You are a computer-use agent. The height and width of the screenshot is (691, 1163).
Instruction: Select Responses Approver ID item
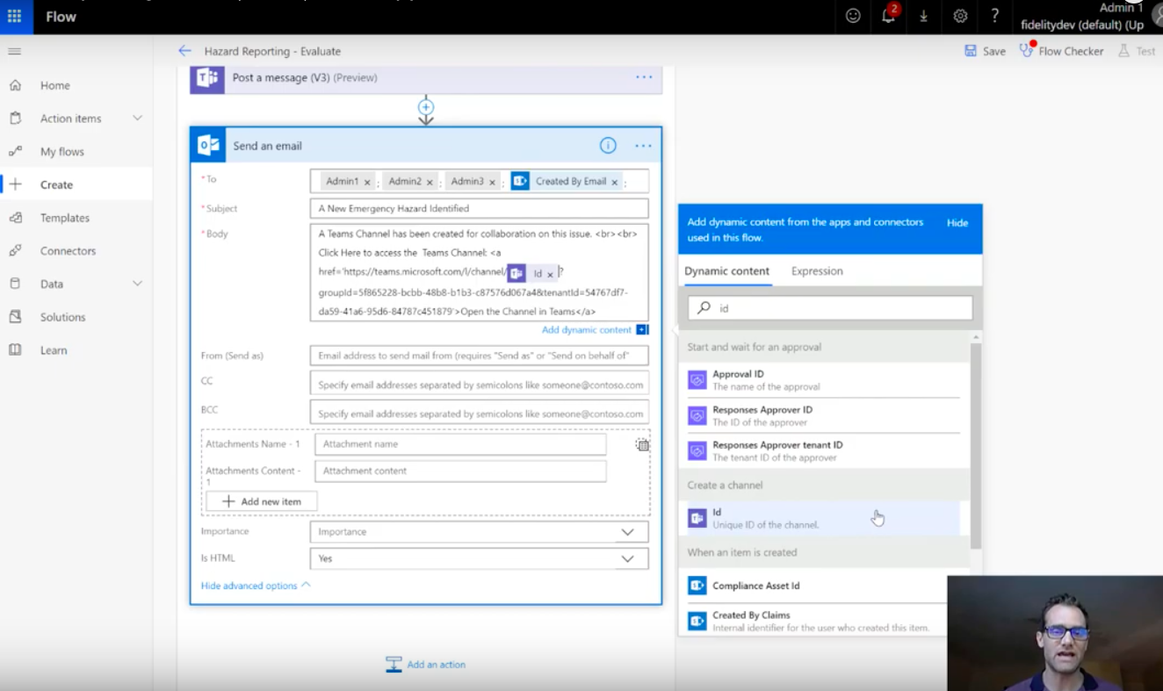coord(823,415)
